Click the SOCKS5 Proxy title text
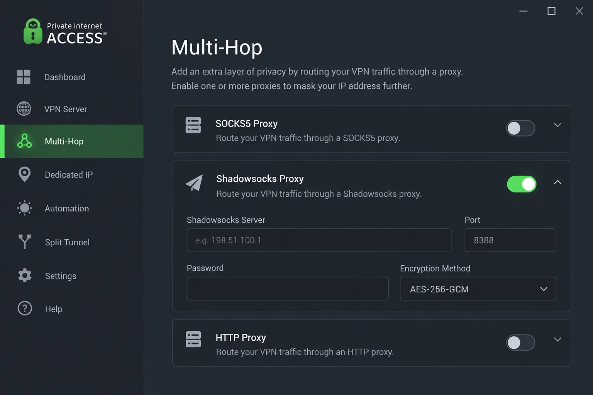 click(x=247, y=123)
